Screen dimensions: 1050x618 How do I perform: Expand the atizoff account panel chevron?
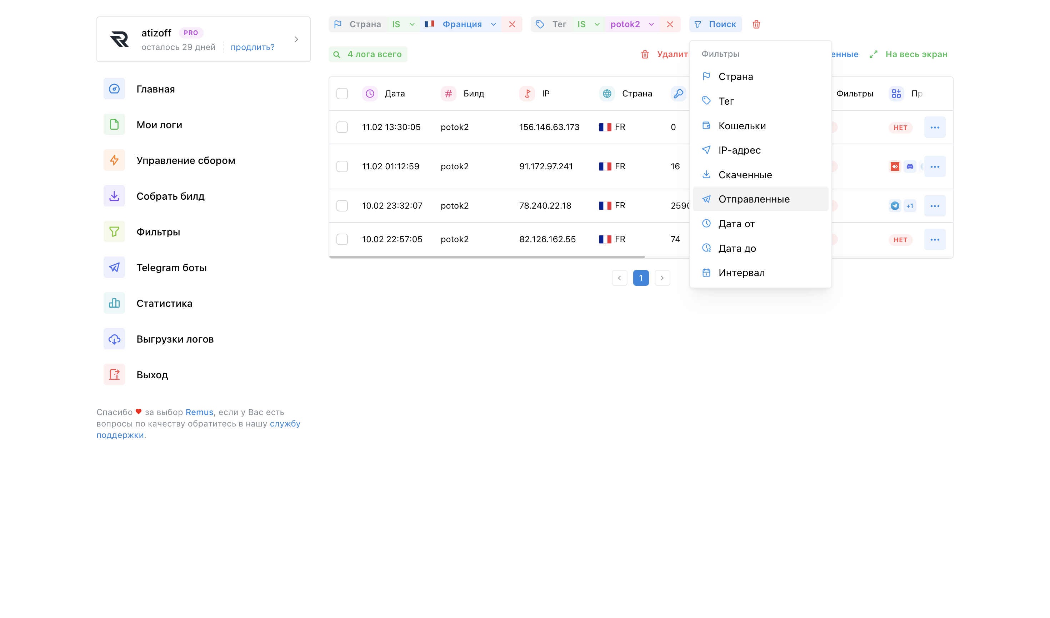(x=296, y=39)
